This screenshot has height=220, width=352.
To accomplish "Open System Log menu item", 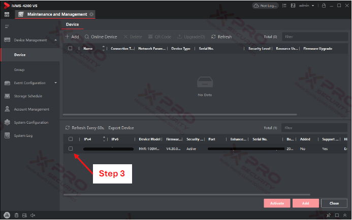I will (23, 136).
